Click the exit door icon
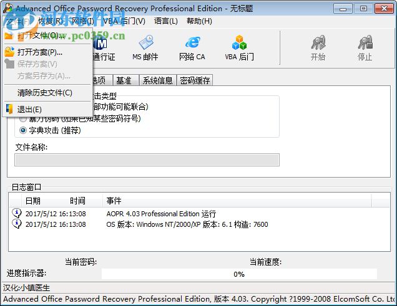This screenshot has height=306, width=397. pos(9,109)
